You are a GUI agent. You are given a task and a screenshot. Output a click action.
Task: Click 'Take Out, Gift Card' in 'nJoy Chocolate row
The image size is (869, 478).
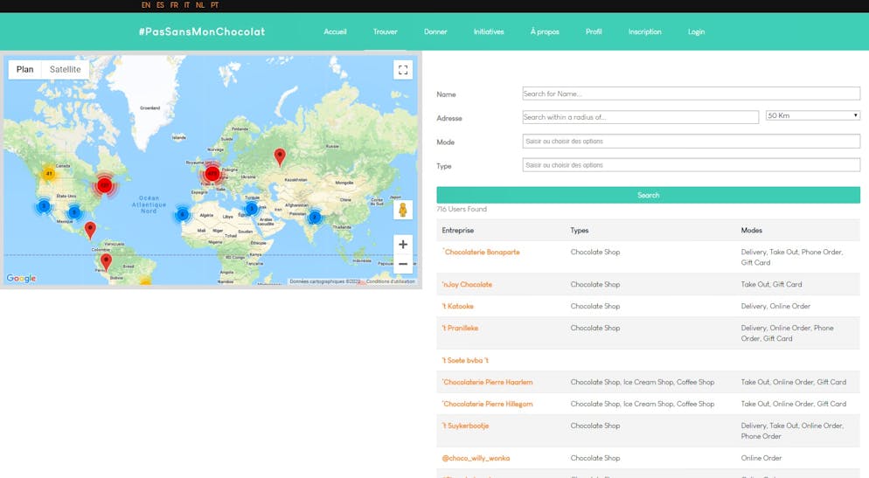[x=771, y=284]
